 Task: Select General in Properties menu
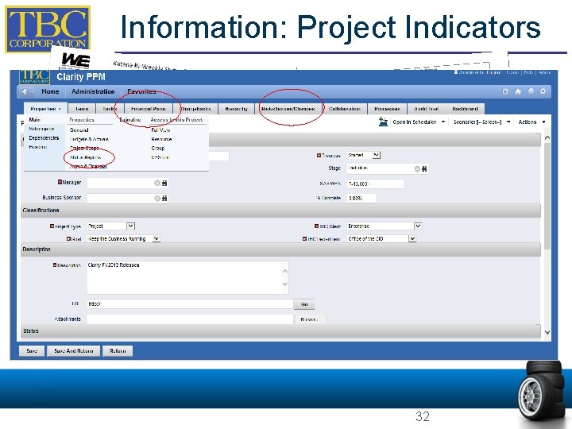click(x=79, y=129)
